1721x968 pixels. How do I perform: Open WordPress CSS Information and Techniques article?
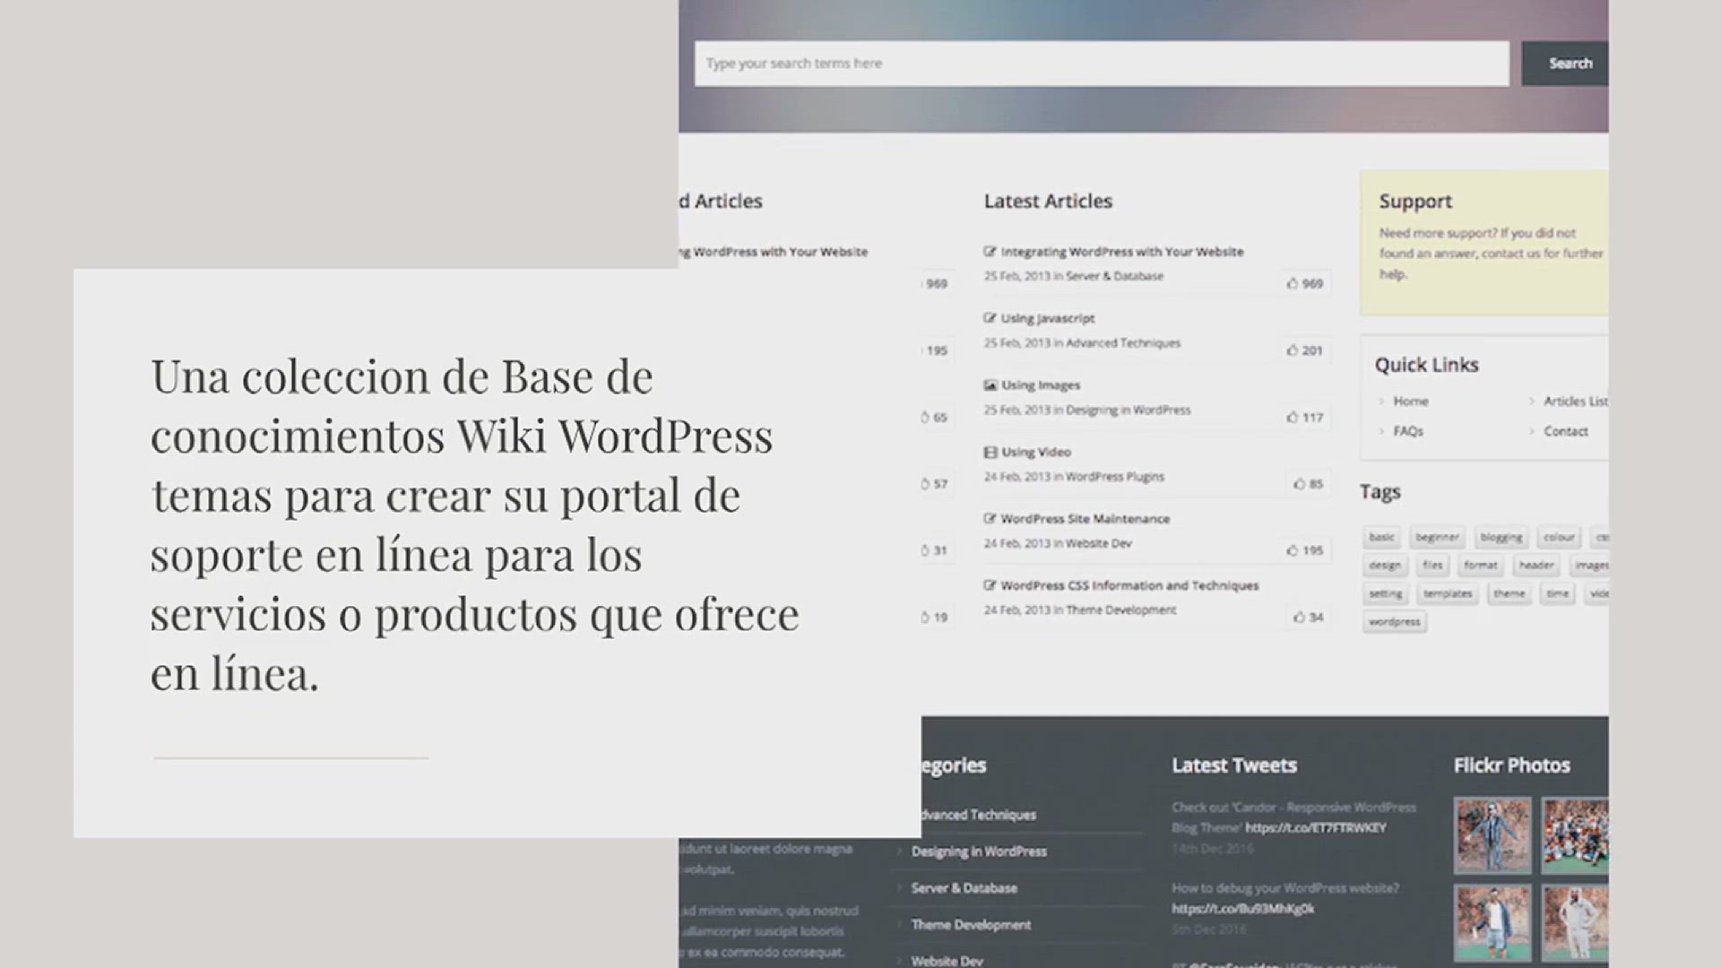click(1129, 585)
